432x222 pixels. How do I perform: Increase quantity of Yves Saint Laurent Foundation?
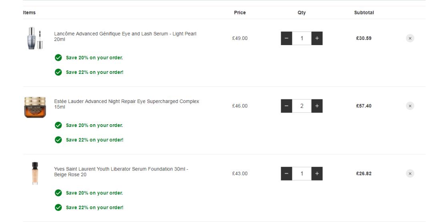pos(317,174)
